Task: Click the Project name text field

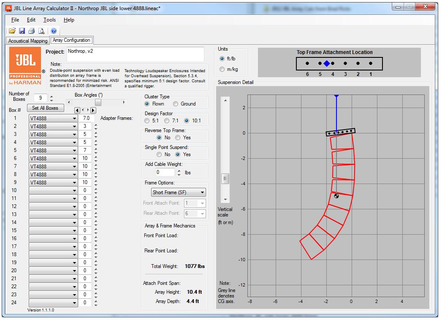Action: pos(135,54)
